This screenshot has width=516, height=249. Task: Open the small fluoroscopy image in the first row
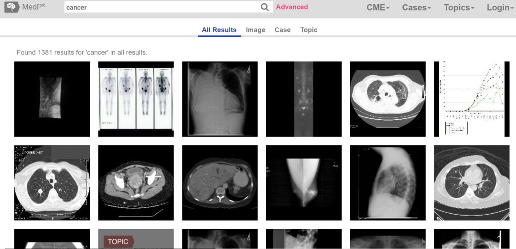(52, 99)
